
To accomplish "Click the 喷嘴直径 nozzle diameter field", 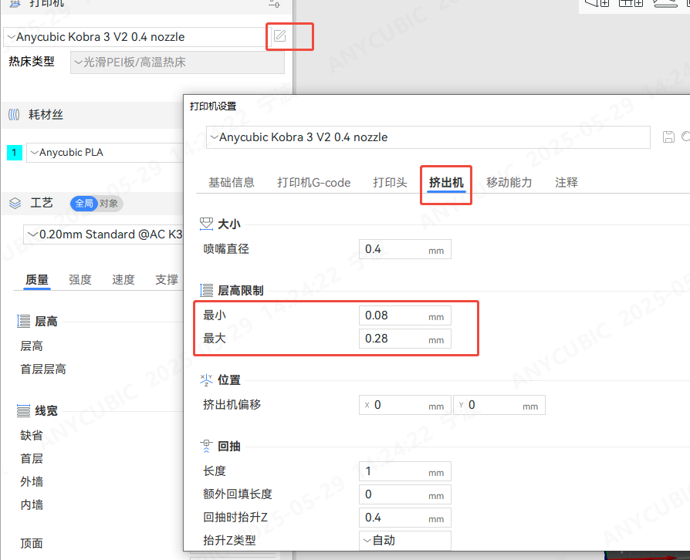I will [405, 249].
